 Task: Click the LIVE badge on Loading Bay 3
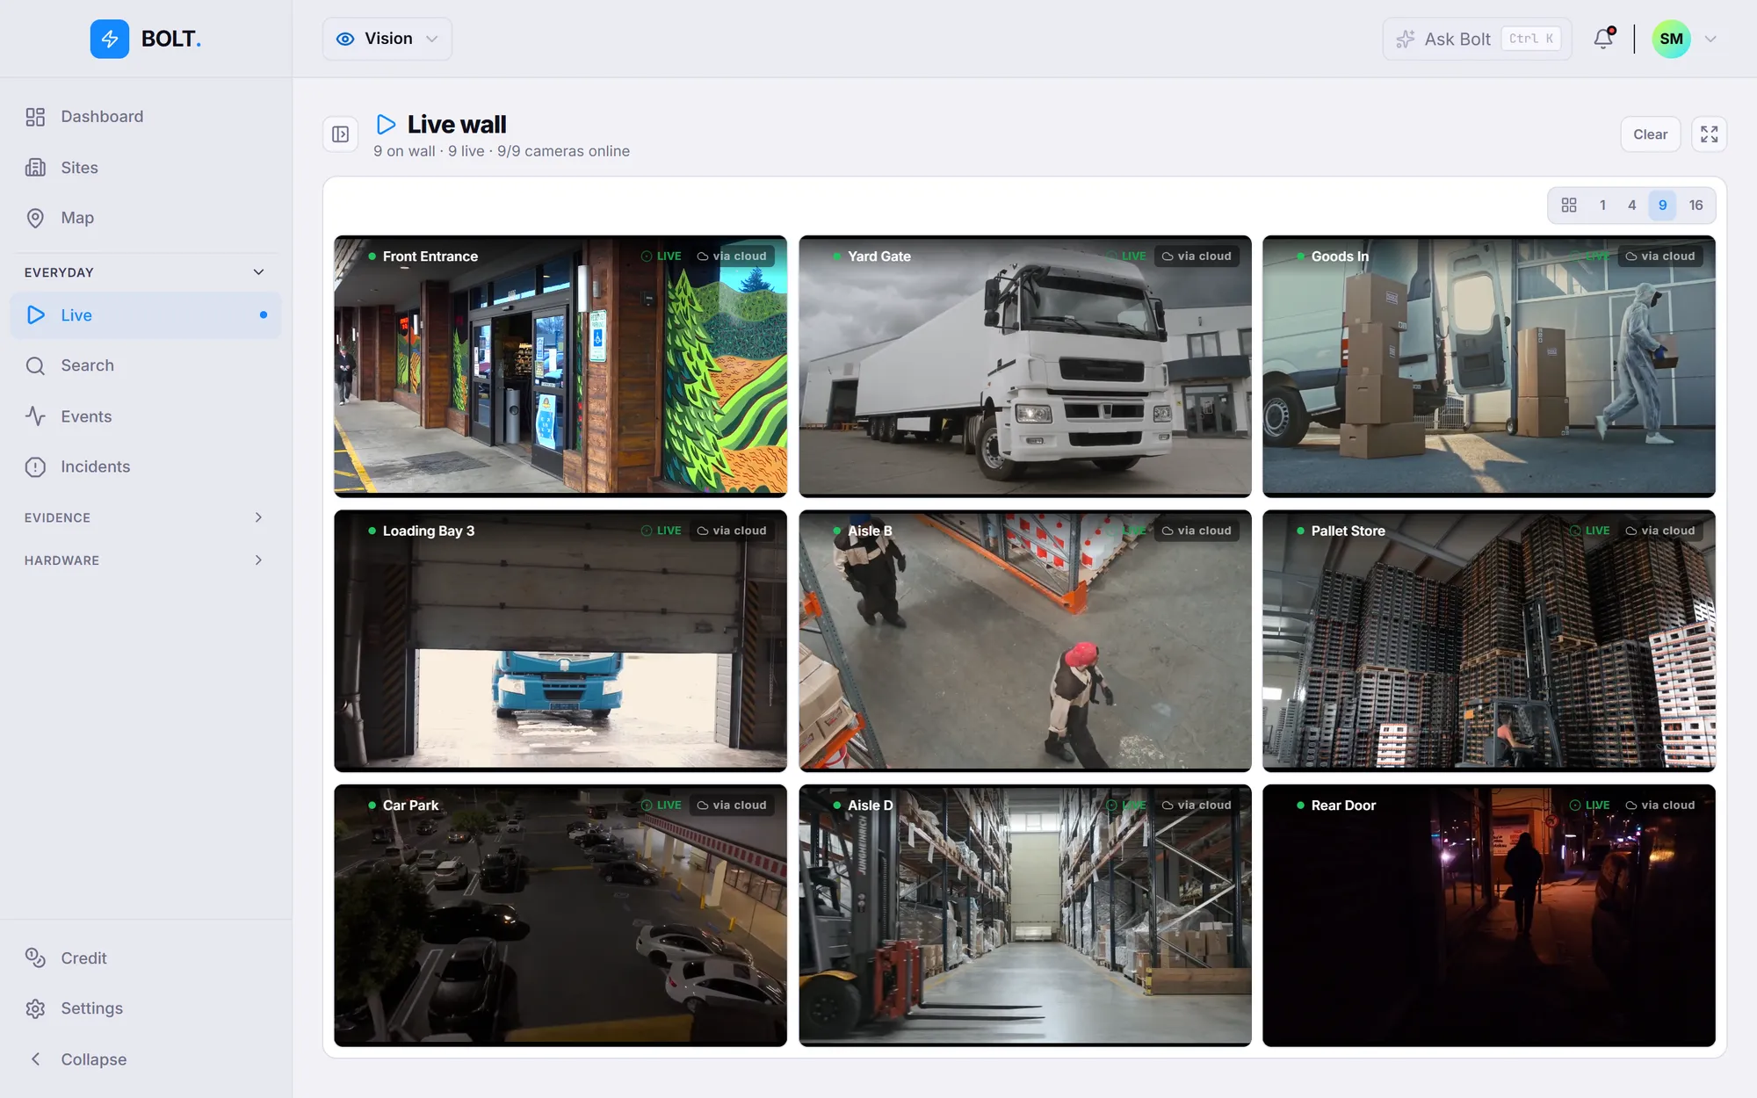pyautogui.click(x=662, y=531)
